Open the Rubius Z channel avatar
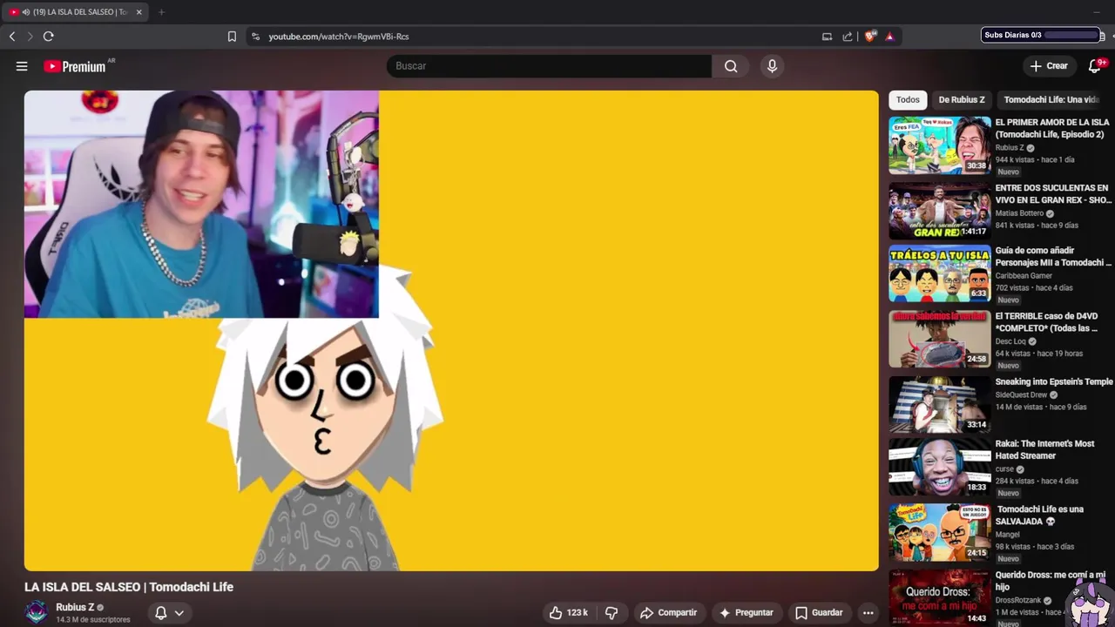The image size is (1115, 627). [37, 613]
